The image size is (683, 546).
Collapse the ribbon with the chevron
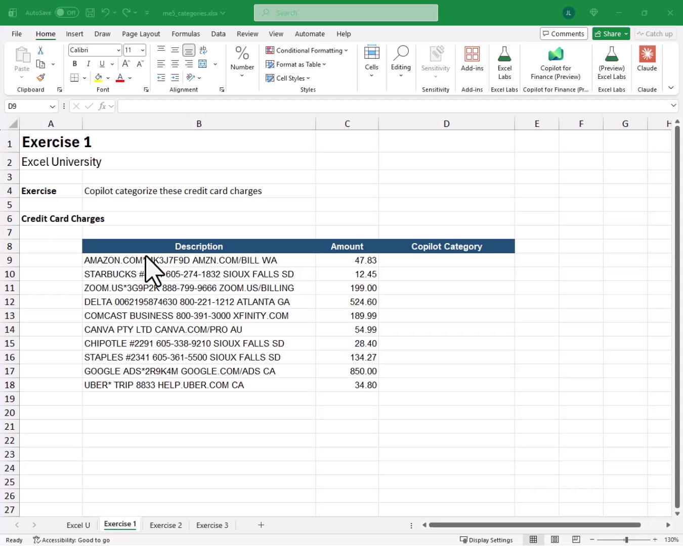point(671,87)
